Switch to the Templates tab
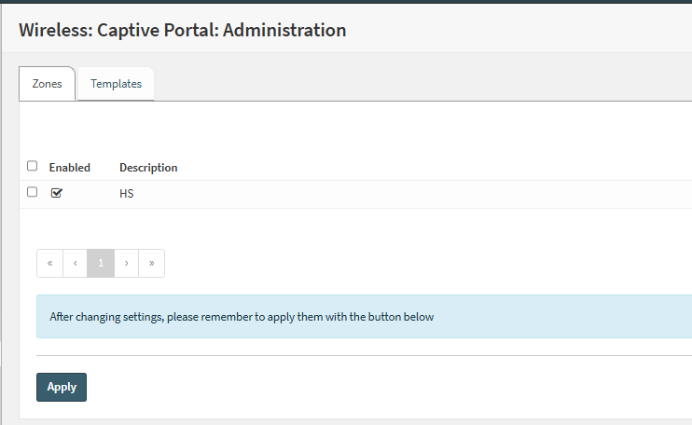This screenshot has height=425, width=692. coord(116,84)
